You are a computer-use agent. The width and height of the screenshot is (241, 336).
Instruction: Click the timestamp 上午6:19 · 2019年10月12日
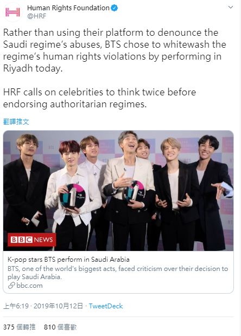[x=43, y=306]
